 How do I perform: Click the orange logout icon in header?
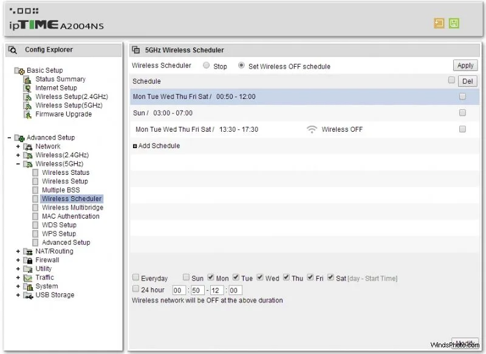pyautogui.click(x=439, y=23)
